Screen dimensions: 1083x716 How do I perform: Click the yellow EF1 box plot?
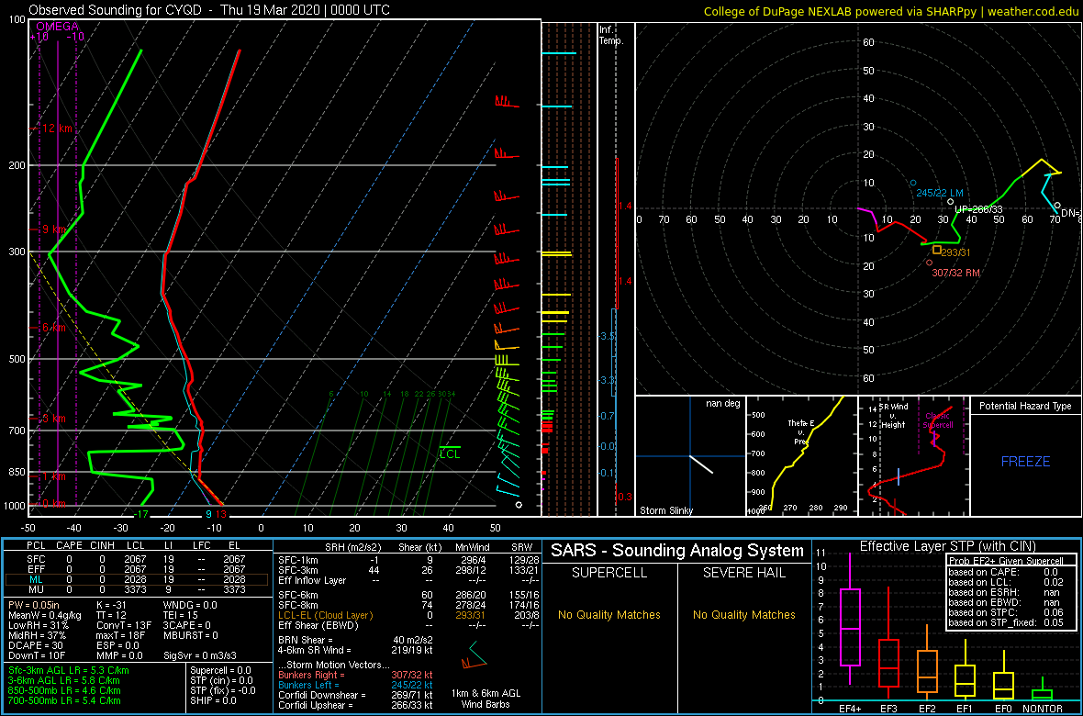point(966,681)
